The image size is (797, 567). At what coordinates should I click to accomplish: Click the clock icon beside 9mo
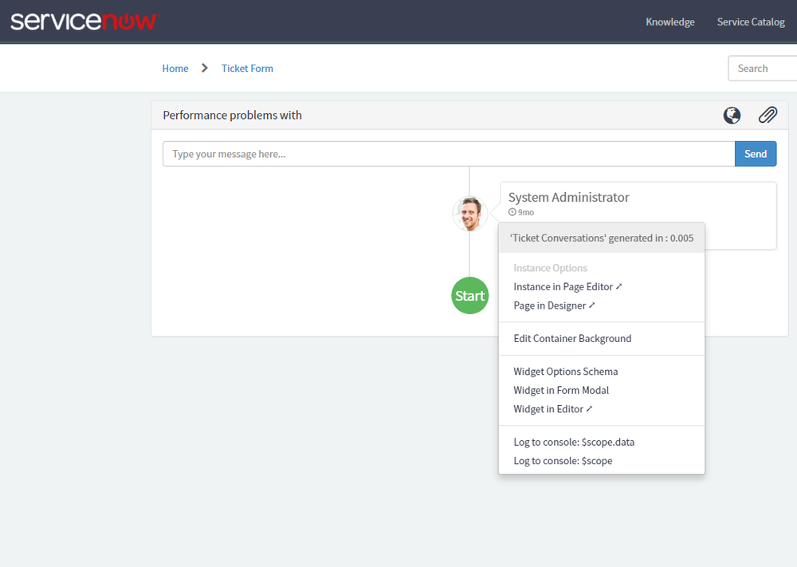(x=511, y=211)
